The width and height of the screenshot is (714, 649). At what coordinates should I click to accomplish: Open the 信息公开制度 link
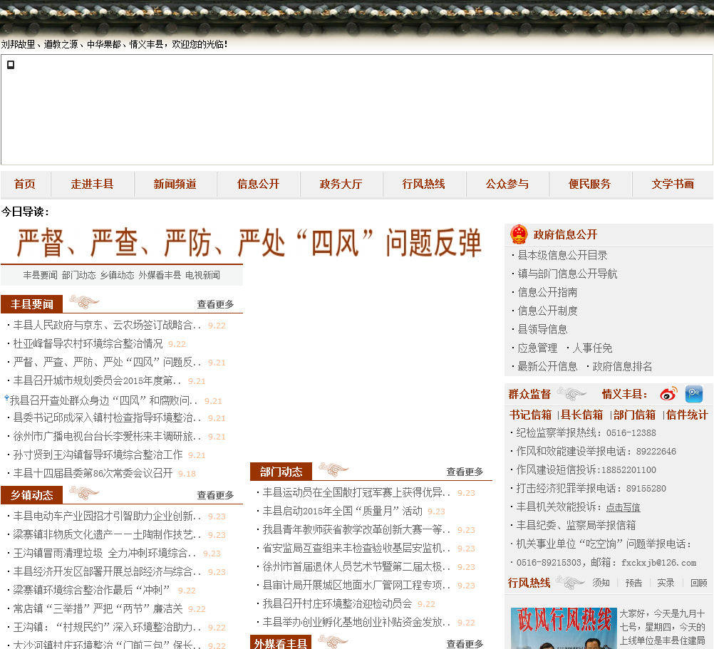pyautogui.click(x=548, y=311)
